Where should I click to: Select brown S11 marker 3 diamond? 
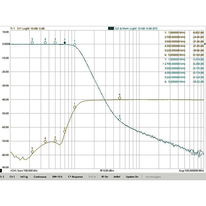[x=55, y=141]
